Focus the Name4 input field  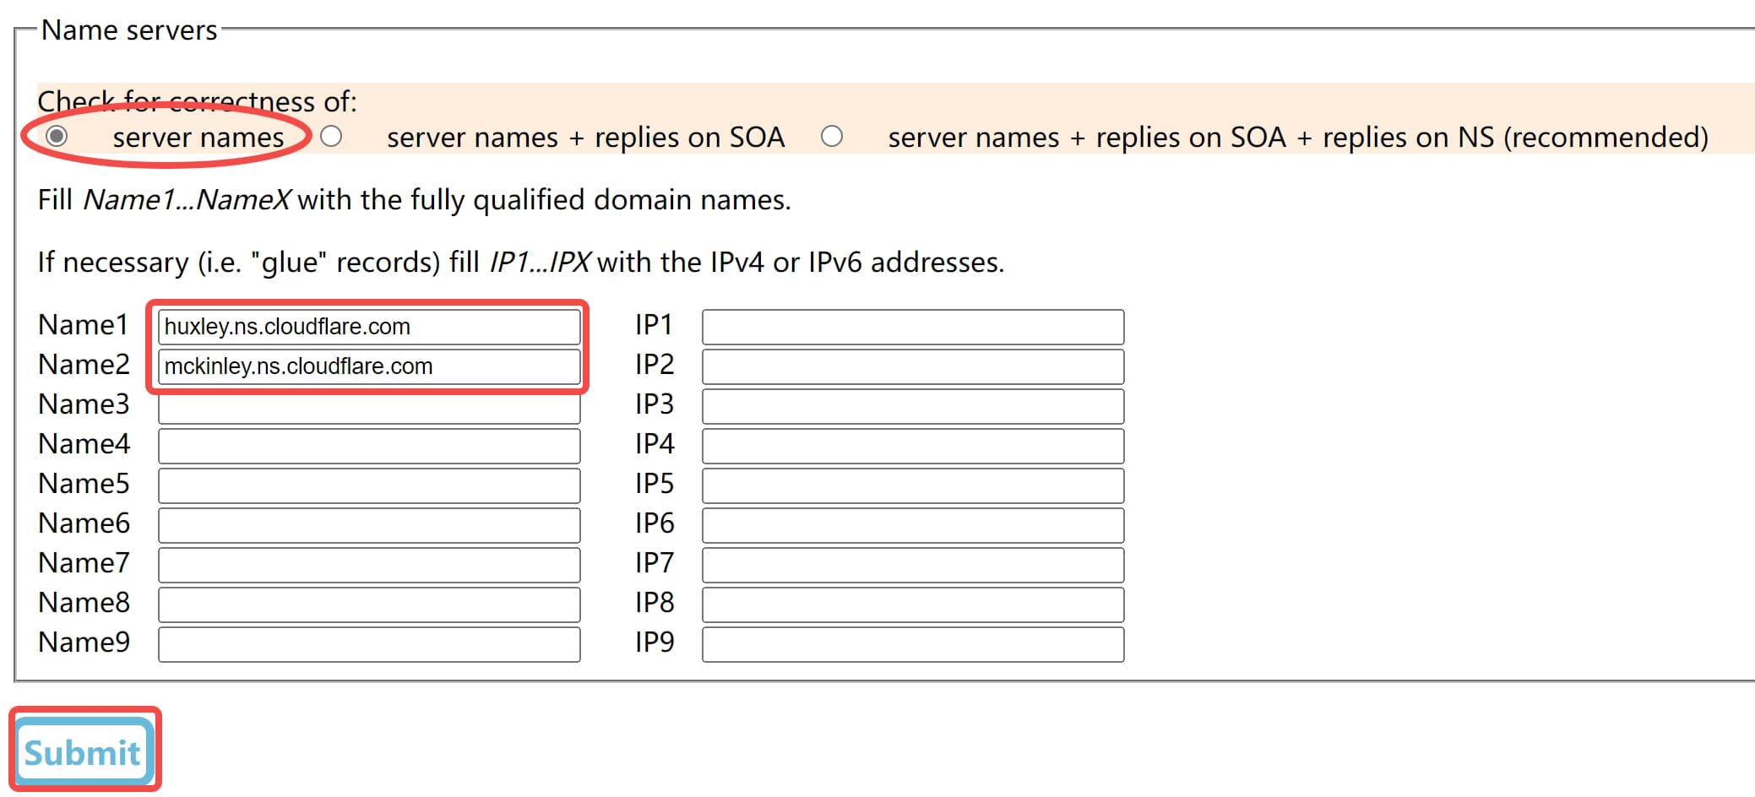[369, 446]
